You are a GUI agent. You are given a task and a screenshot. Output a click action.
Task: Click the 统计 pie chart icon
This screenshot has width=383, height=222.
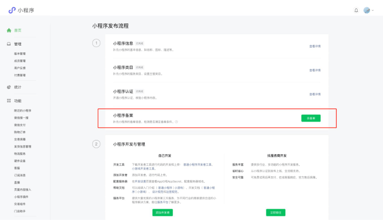[9, 87]
